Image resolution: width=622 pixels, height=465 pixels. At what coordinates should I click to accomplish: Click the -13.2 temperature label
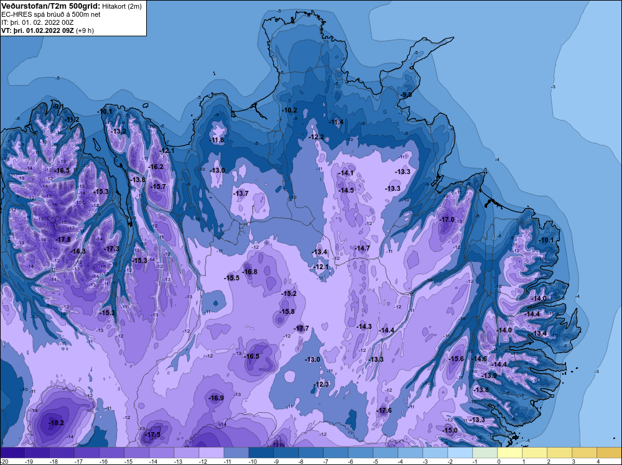(119, 131)
